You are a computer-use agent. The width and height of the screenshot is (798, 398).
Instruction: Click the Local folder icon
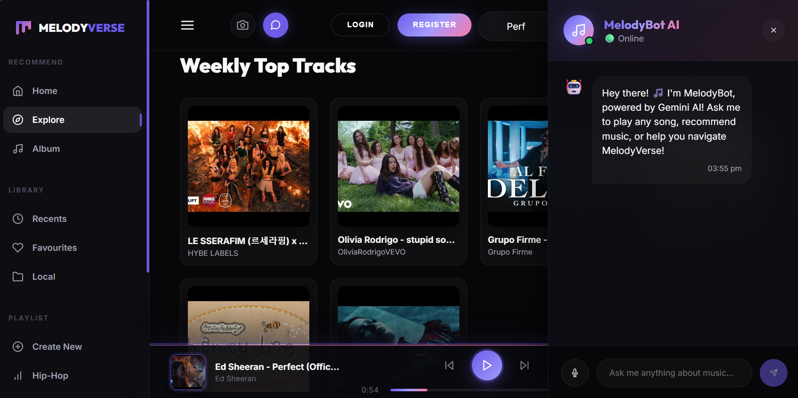[x=18, y=277]
